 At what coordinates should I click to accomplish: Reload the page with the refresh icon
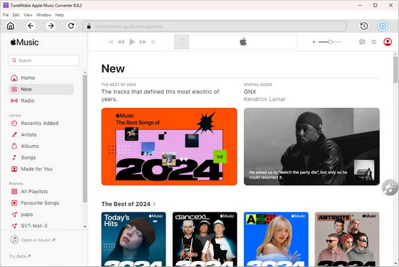pyautogui.click(x=71, y=26)
